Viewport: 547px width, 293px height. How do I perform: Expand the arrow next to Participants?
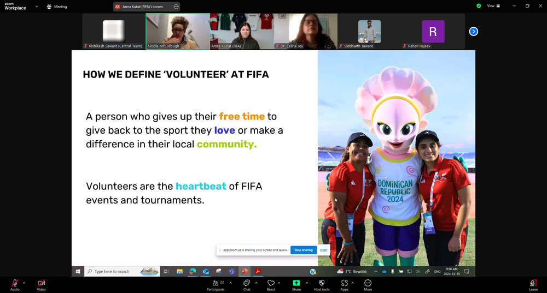[230, 283]
